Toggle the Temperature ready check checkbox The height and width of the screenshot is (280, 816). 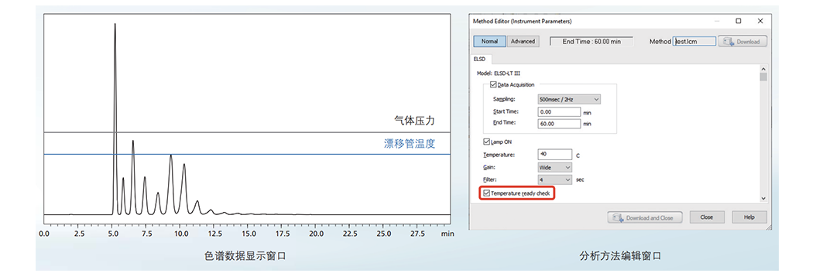click(x=487, y=193)
